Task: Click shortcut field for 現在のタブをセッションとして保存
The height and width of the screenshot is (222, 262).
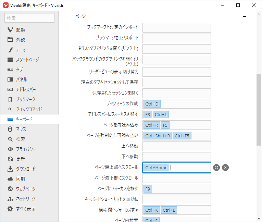Action: pos(177,83)
